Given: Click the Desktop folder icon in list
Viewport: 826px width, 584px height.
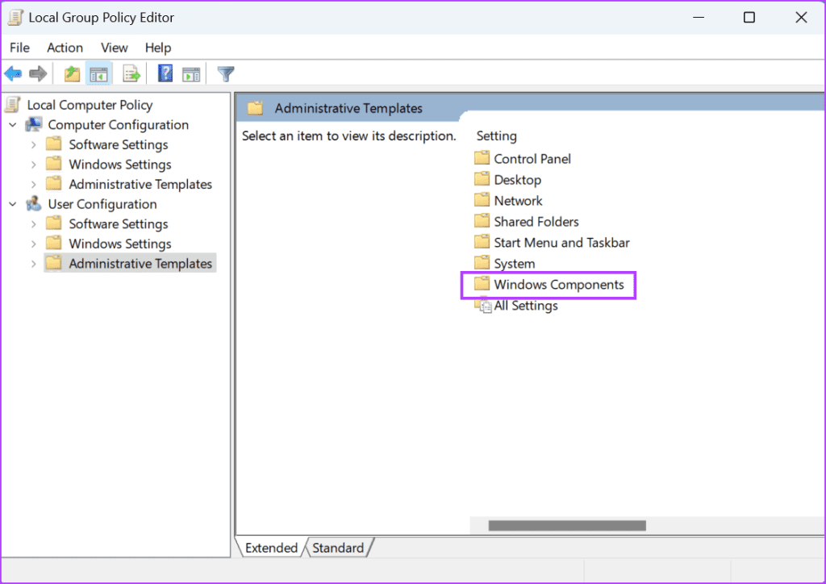Looking at the screenshot, I should (482, 179).
